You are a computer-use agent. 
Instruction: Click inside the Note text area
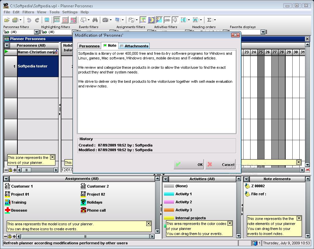pos(157,92)
